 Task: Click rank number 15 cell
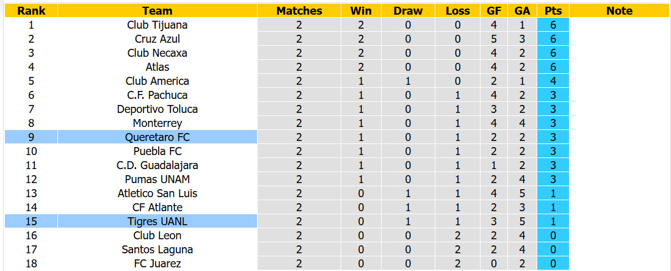click(x=31, y=222)
